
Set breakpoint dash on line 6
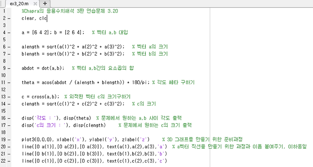pyautogui.click(x=9, y=47)
